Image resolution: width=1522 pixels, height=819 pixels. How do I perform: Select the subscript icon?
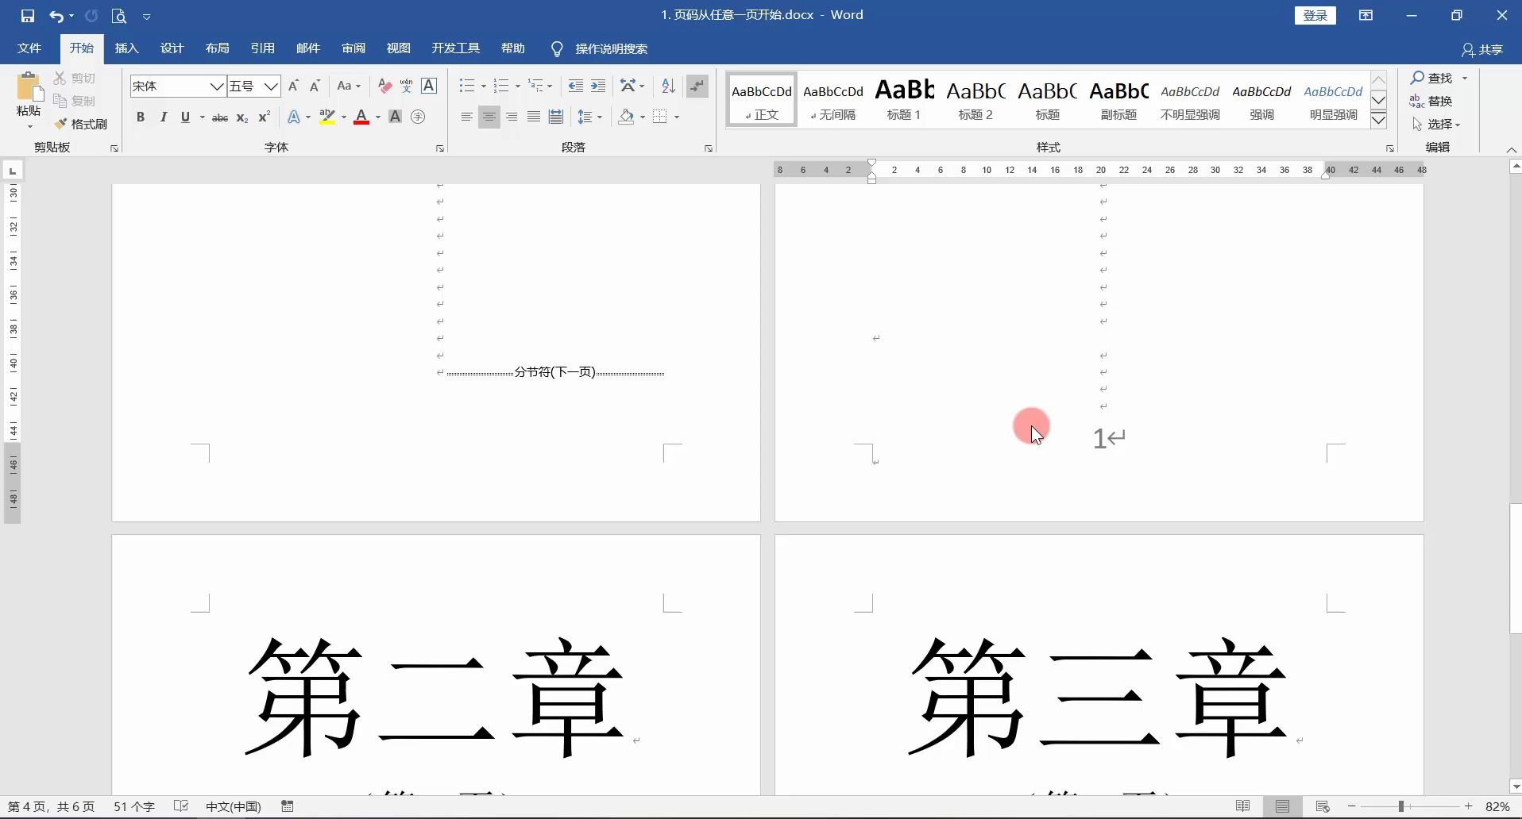click(x=242, y=117)
